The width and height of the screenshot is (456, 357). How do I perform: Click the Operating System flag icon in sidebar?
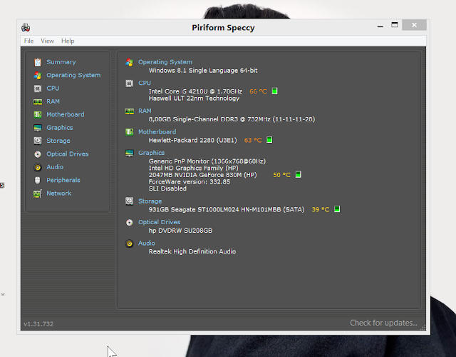[38, 76]
